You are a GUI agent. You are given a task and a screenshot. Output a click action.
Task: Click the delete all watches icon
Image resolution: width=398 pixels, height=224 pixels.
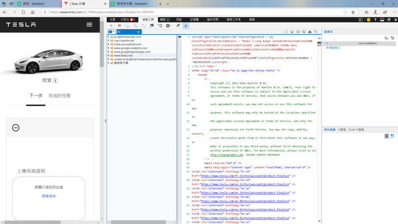coord(392,38)
